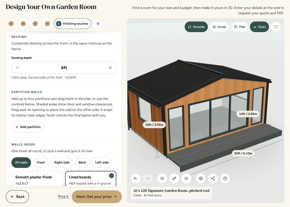Toggle the sun lighting icon

click(x=186, y=179)
